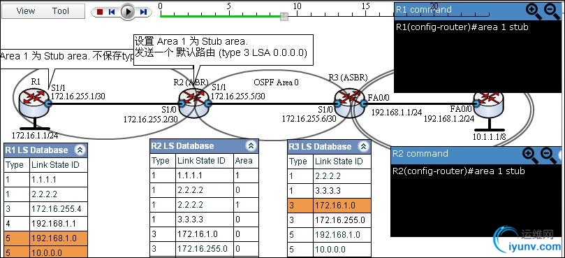Click R2 S1/0 interface port dot
This screenshot has width=565, height=258.
(x=182, y=104)
